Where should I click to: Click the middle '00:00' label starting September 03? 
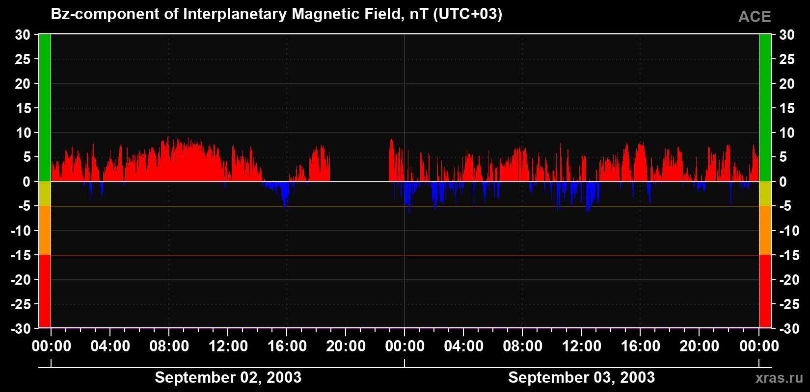click(405, 346)
